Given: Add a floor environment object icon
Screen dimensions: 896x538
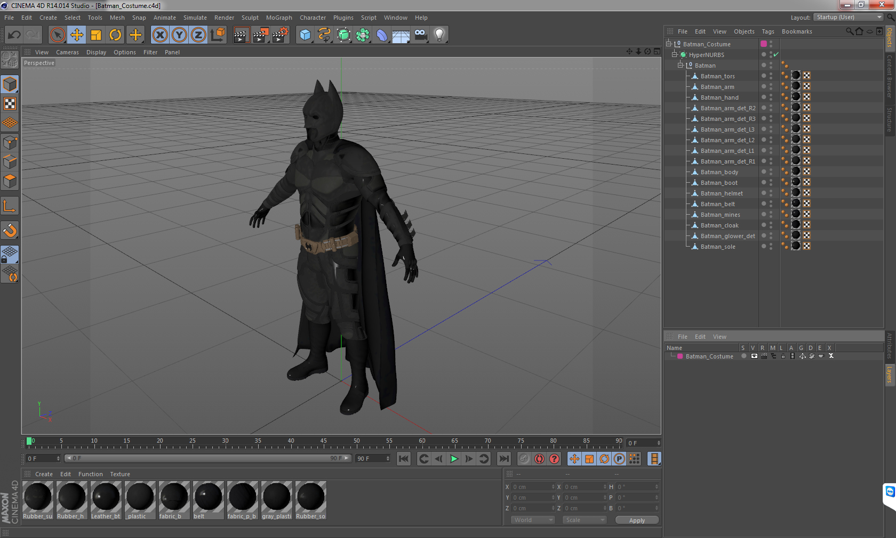Looking at the screenshot, I should point(401,35).
